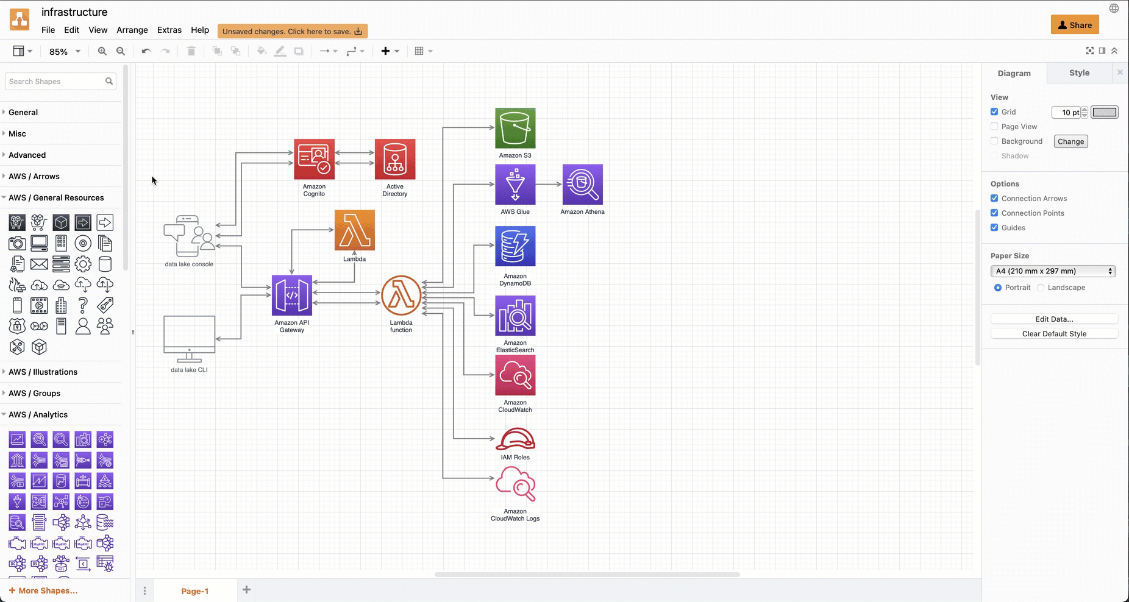The width and height of the screenshot is (1129, 602).
Task: Open the A4 paper size dropdown
Action: coord(1053,271)
